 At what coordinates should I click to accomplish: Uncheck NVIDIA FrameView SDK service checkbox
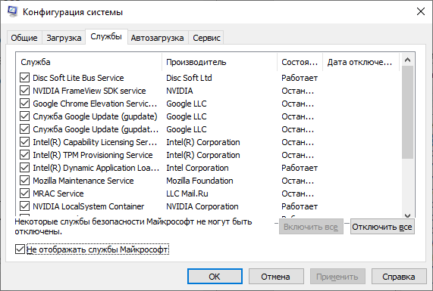point(24,91)
